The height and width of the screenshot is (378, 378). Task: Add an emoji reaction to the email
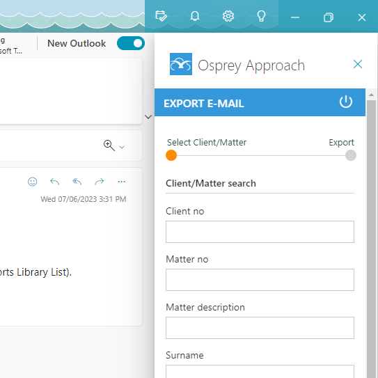(32, 182)
